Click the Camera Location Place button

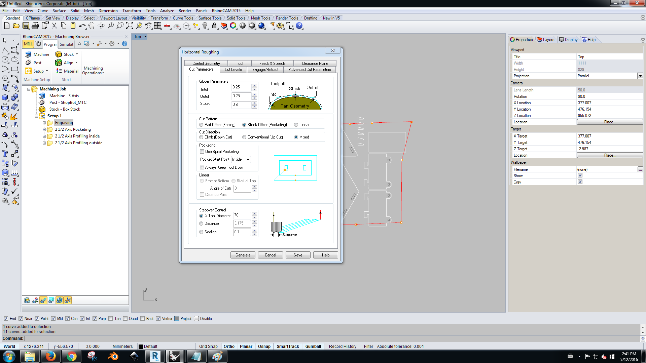[610, 122]
